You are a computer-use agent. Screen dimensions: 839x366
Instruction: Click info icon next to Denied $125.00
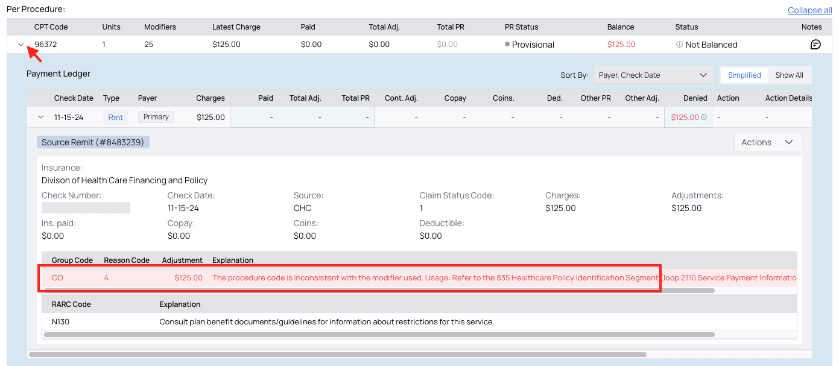(x=704, y=118)
